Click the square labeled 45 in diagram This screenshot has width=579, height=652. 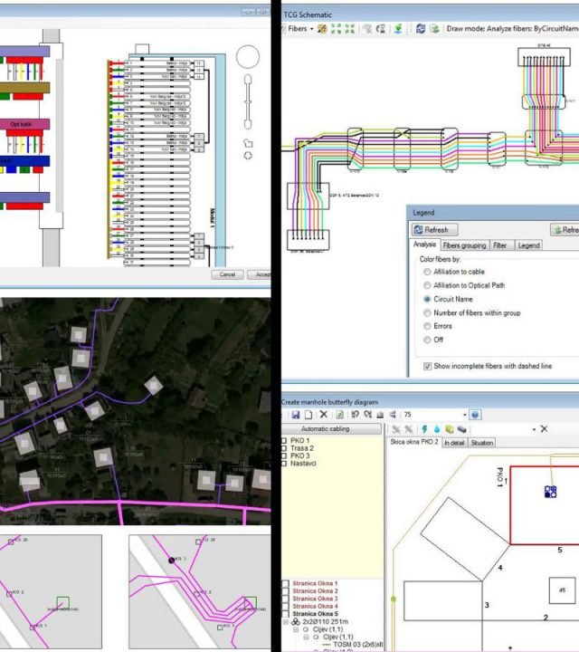click(562, 590)
